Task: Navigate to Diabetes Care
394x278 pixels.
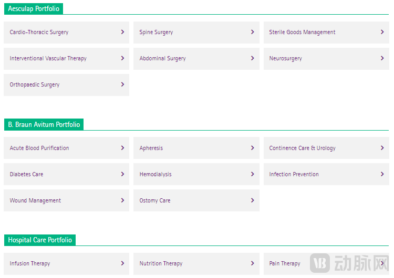Action: coord(26,175)
